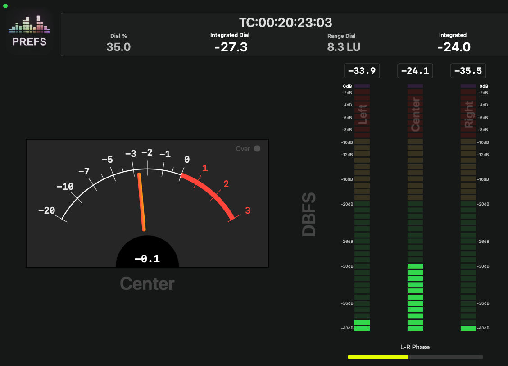Click the red overload zone of VU arc

[x=212, y=192]
